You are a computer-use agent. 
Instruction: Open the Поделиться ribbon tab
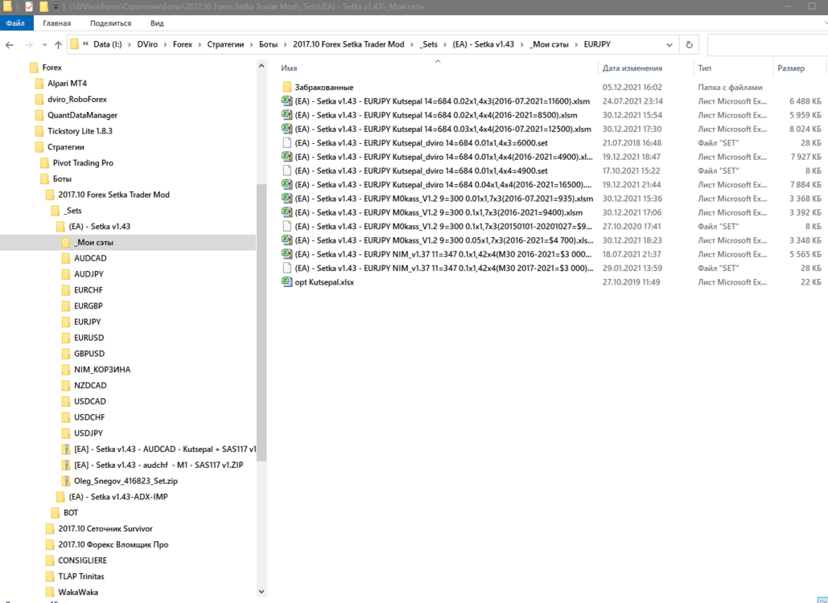pyautogui.click(x=110, y=23)
